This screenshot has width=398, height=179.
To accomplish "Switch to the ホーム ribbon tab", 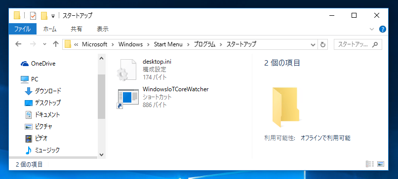I will (x=50, y=29).
